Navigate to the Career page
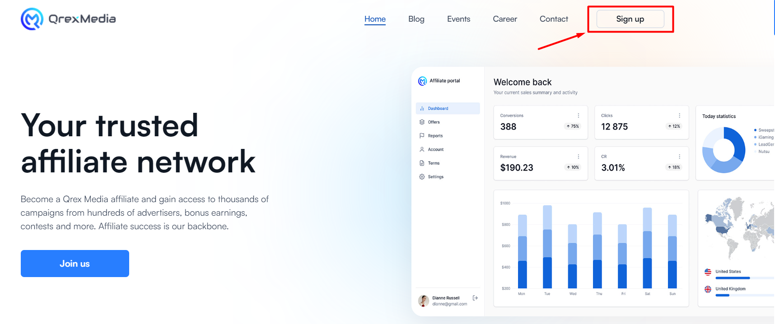 click(504, 19)
